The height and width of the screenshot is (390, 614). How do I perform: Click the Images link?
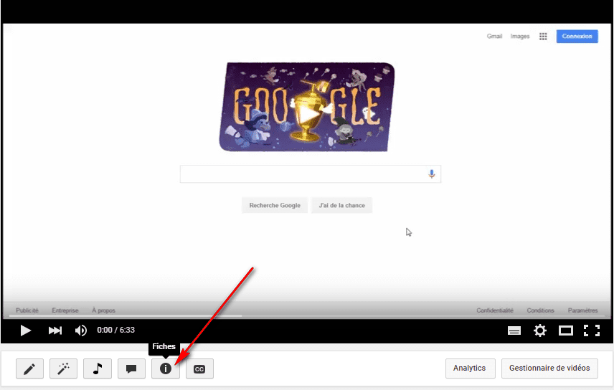click(x=520, y=36)
